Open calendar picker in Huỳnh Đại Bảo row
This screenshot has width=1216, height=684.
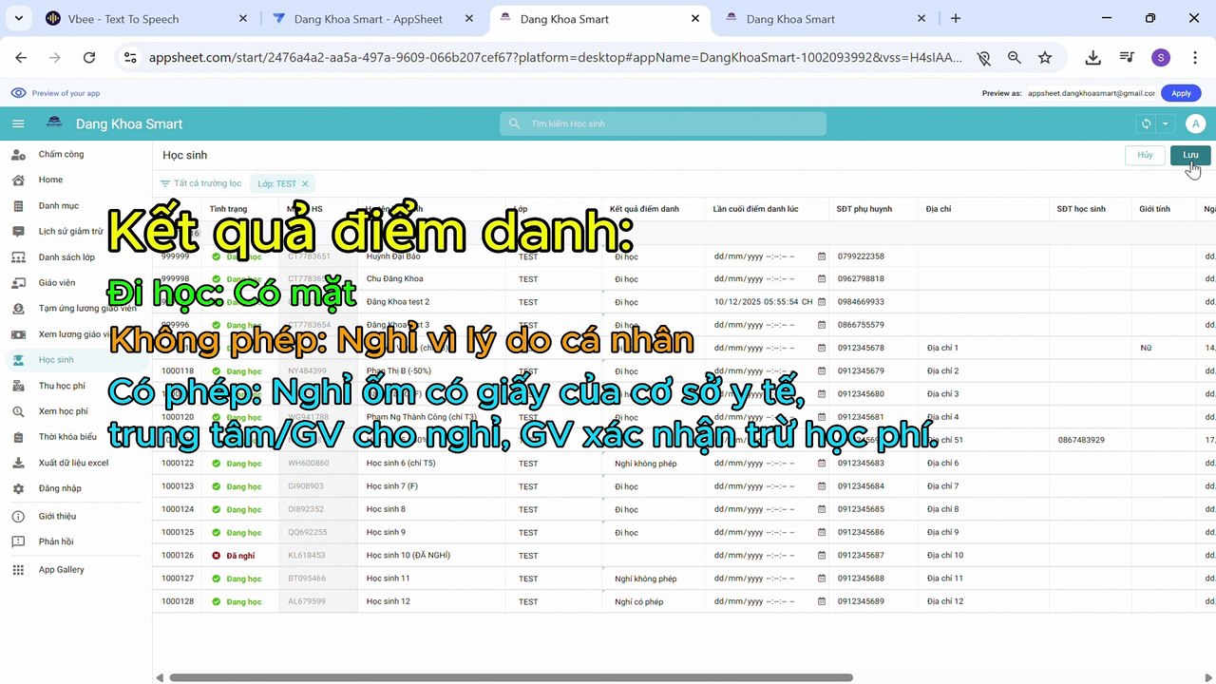point(822,256)
